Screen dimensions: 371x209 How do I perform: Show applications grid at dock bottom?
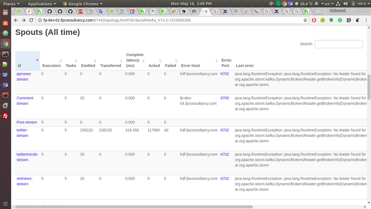5,204
